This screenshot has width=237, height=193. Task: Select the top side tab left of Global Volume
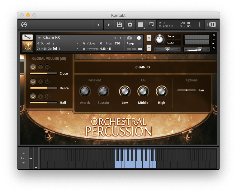[x=22, y=57]
